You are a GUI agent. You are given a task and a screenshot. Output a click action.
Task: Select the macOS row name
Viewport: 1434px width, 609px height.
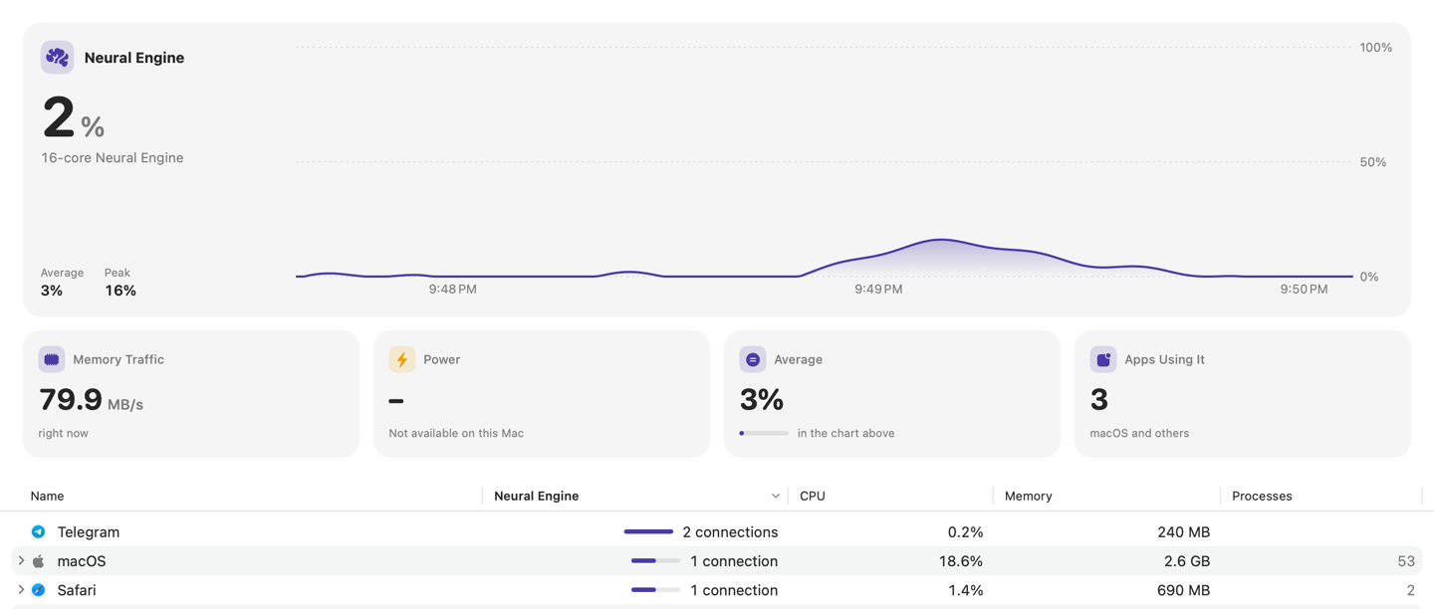(x=82, y=561)
